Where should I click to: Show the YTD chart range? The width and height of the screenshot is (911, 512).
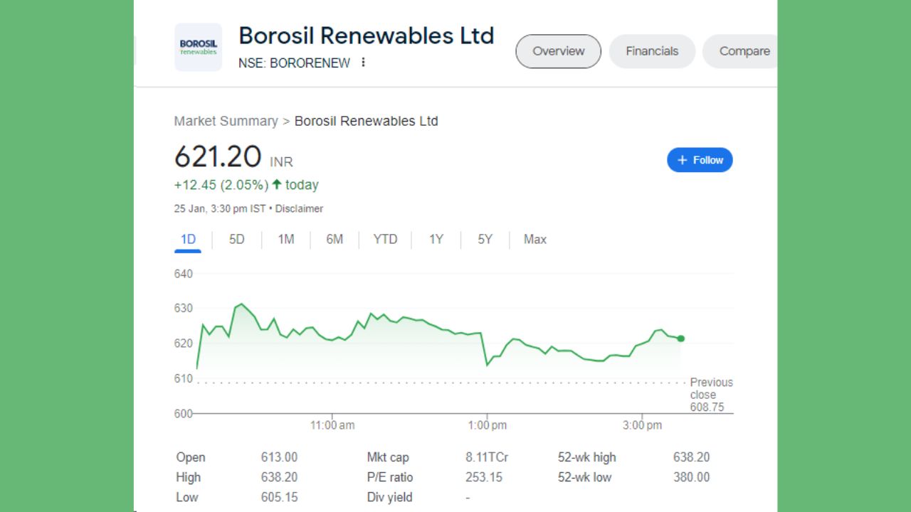[x=385, y=240]
